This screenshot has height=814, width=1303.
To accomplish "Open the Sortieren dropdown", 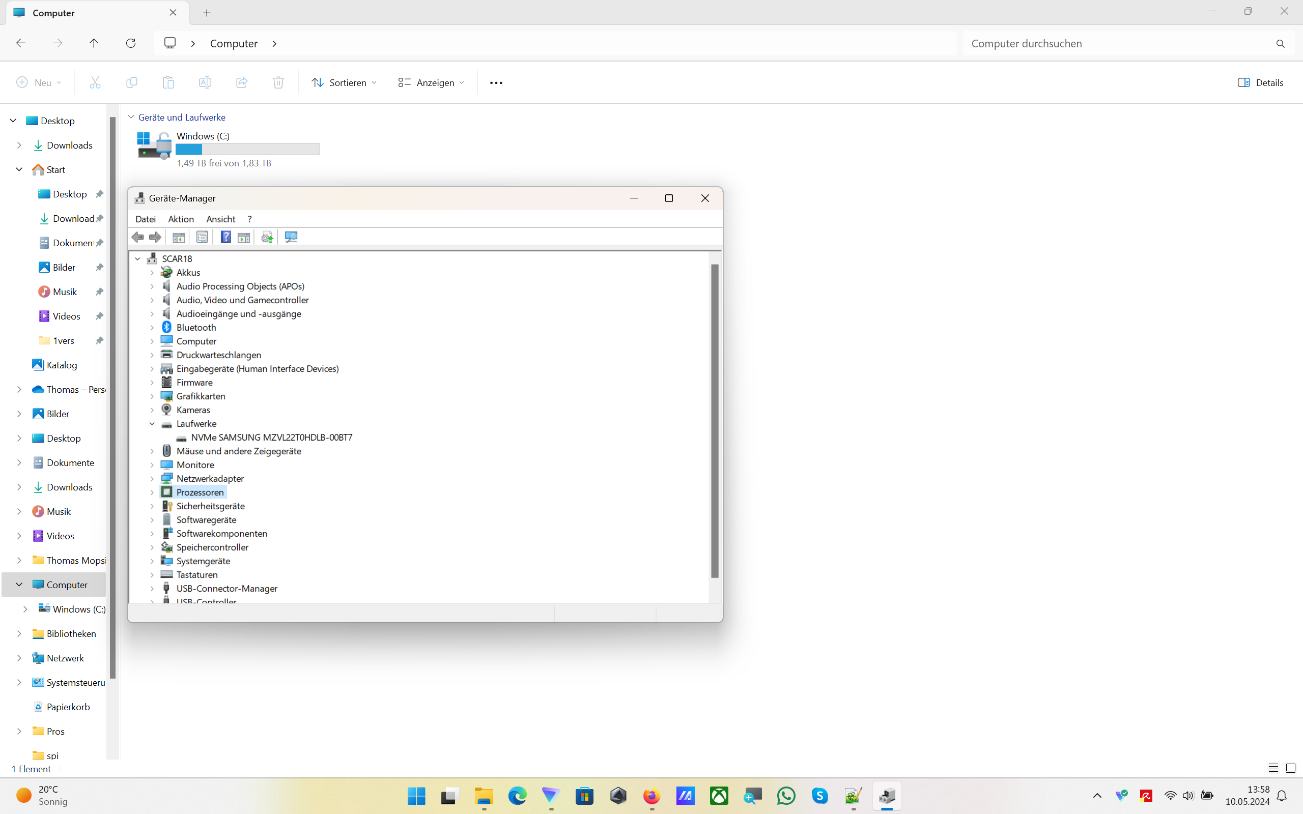I will pos(345,82).
